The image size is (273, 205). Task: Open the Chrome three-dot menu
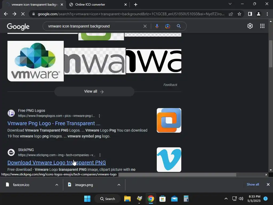pos(267,14)
